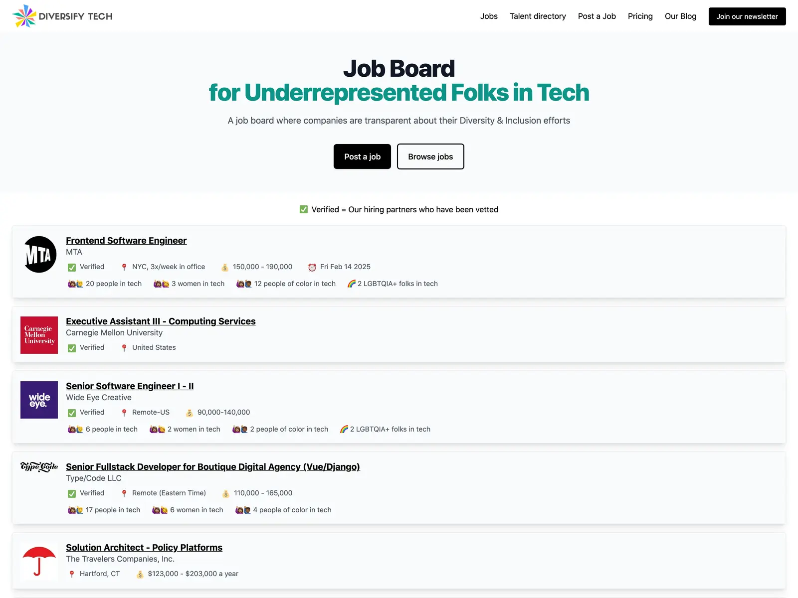Click the text Wide Eye Creative

click(99, 398)
